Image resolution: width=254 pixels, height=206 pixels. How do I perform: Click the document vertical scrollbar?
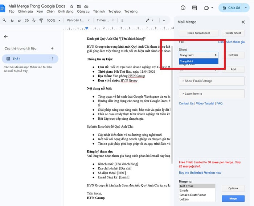pos(172,105)
